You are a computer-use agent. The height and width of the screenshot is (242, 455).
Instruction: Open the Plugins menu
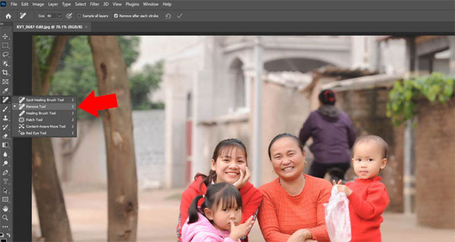[132, 4]
